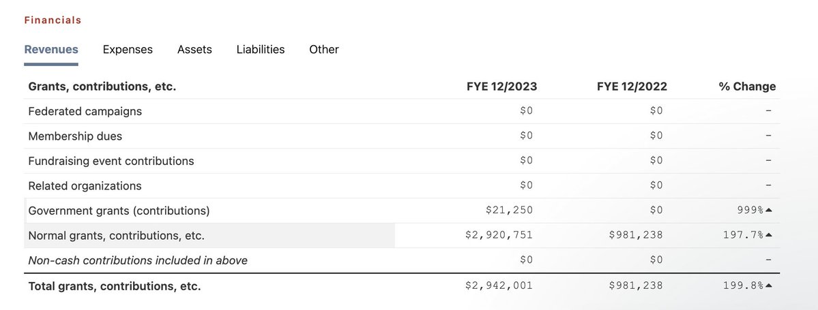The image size is (818, 310).
Task: Select the Government grants (contributions) row label
Action: tap(119, 211)
